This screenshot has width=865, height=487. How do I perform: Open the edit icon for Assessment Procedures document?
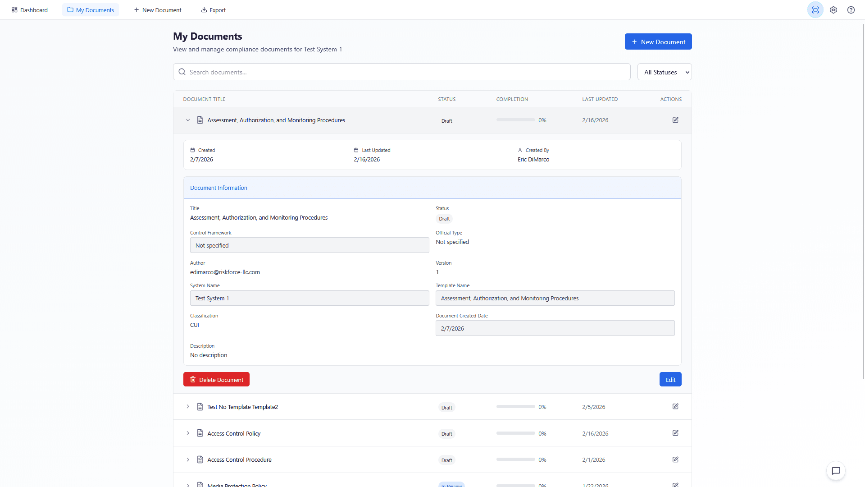point(675,120)
